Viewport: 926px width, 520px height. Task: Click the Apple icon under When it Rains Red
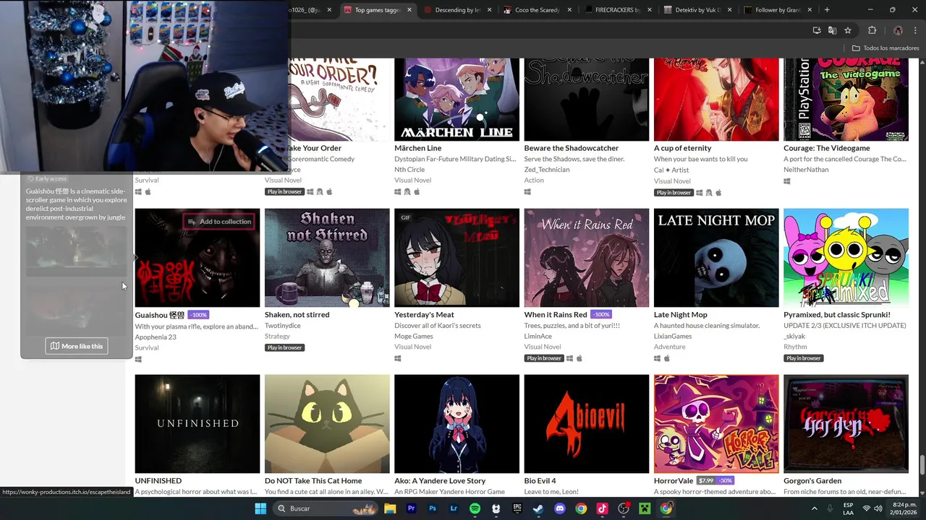[x=579, y=358]
